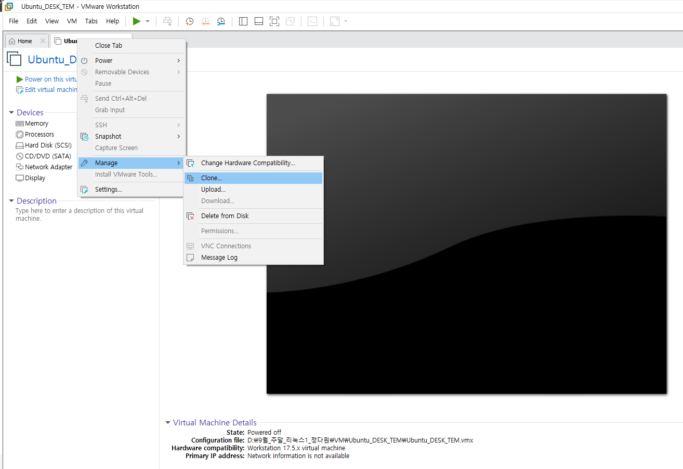Open the Tabs menu

[91, 21]
